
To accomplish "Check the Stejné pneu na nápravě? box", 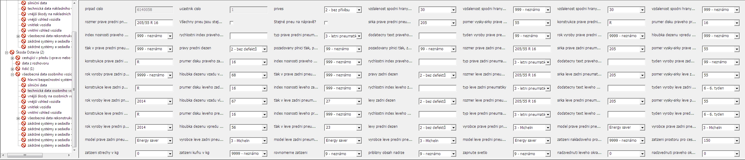I will point(326,23).
